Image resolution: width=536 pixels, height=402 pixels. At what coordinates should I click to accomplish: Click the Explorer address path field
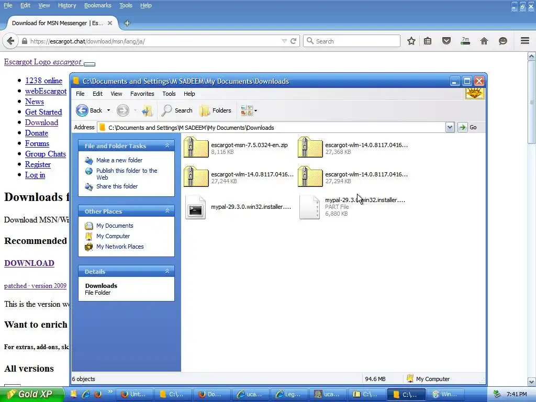[272, 128]
